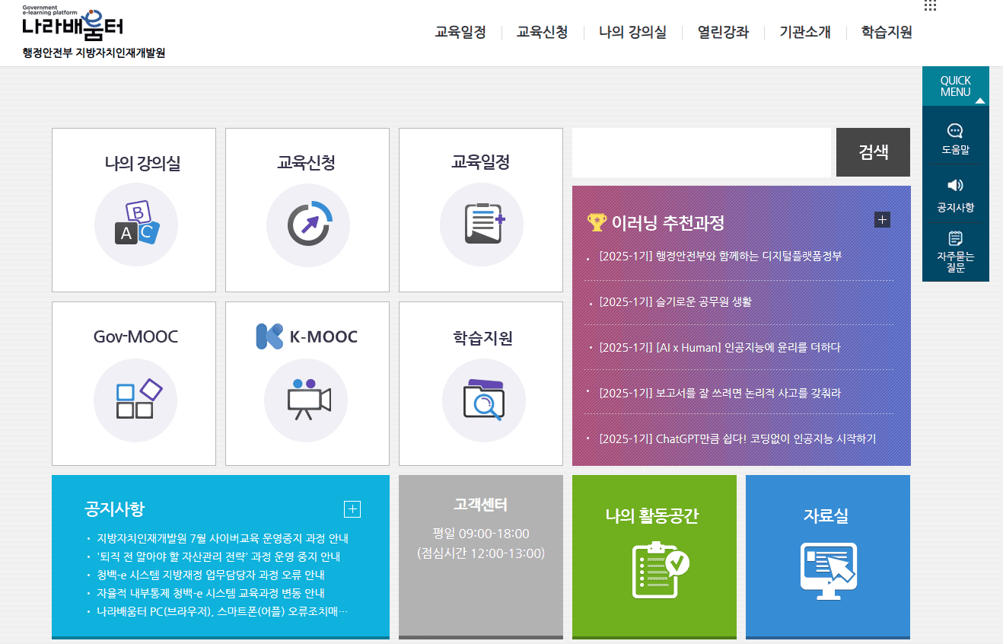Open the 열린강좌 menu item
Screen dimensions: 1003x644
pyautogui.click(x=721, y=33)
